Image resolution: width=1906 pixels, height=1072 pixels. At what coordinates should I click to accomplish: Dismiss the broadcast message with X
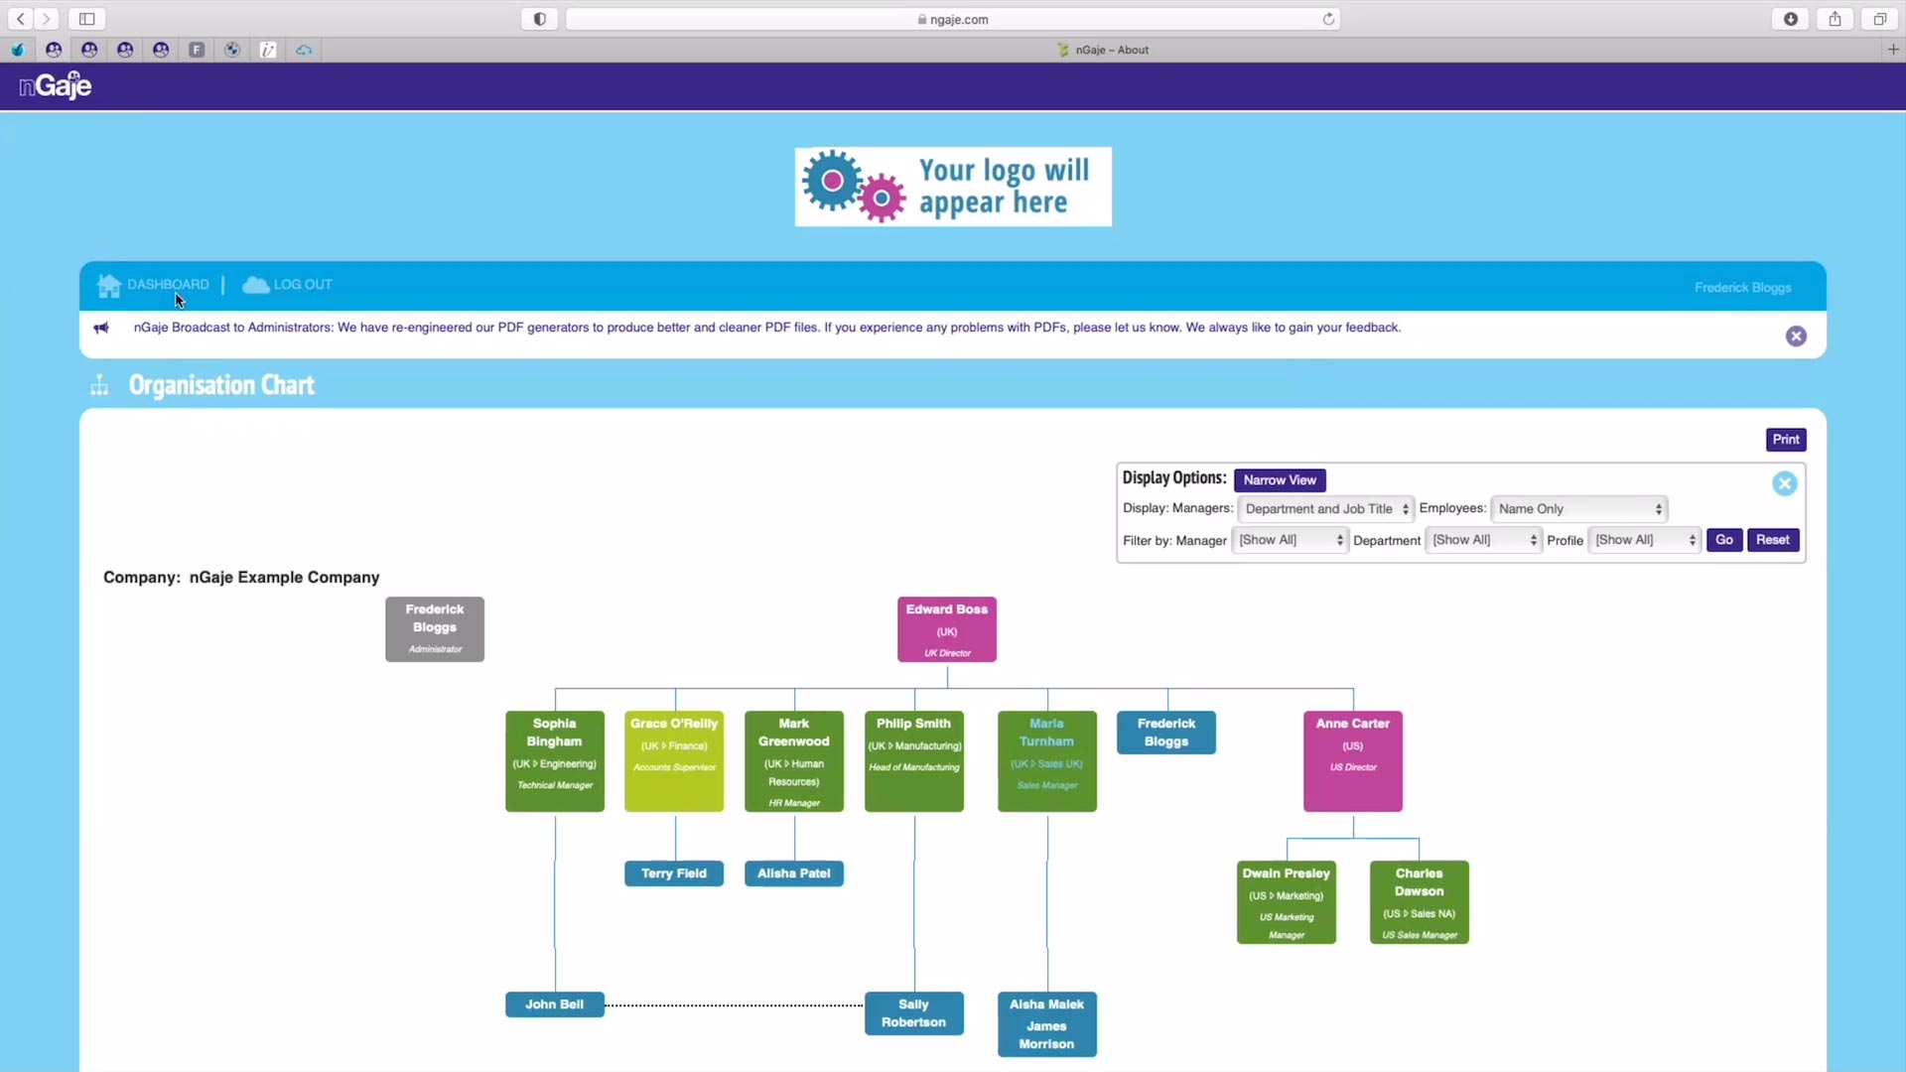pyautogui.click(x=1796, y=336)
